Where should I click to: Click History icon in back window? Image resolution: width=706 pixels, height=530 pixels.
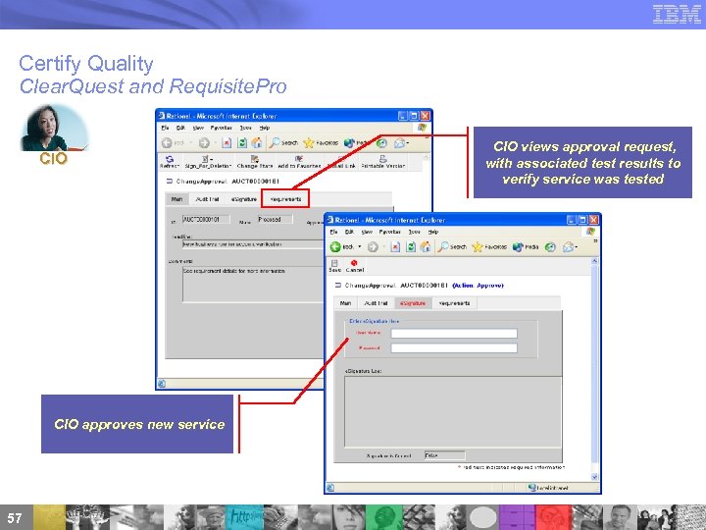coord(381,143)
